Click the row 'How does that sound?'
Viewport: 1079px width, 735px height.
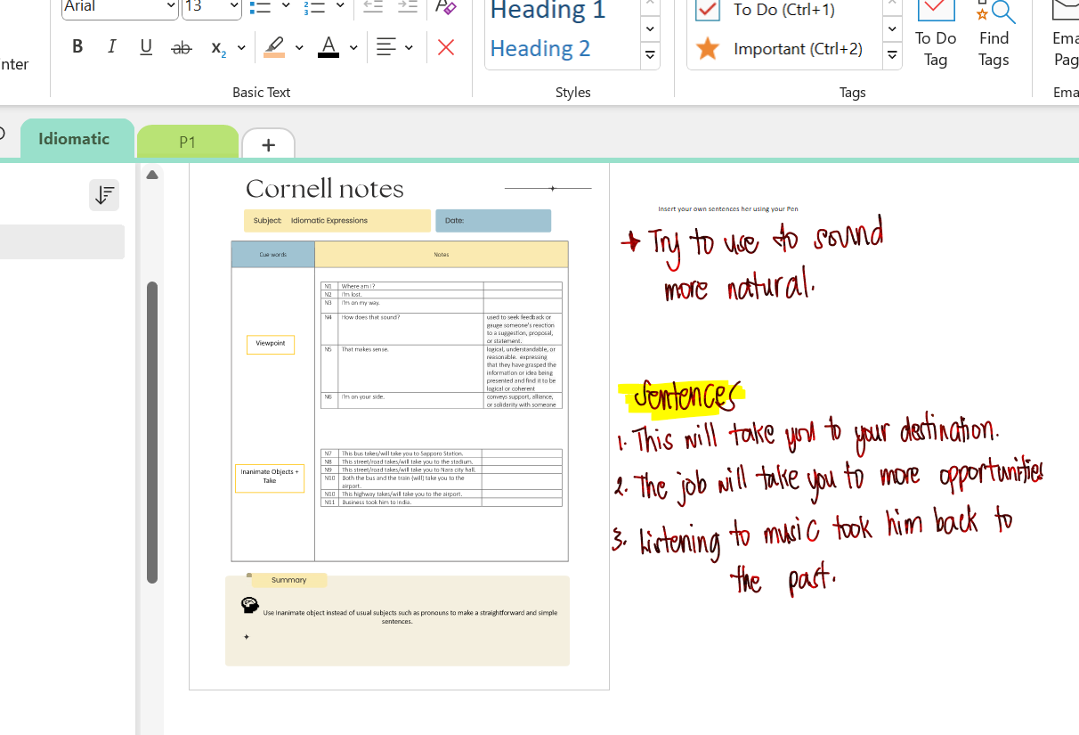tap(442, 329)
